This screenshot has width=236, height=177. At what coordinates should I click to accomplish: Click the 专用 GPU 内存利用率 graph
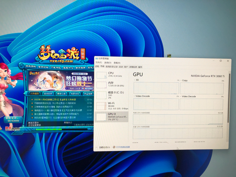click(x=178, y=119)
